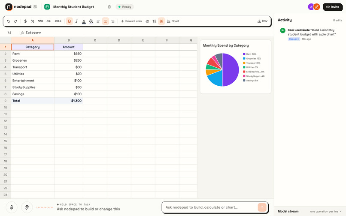Invite collaborators
The image size is (346, 216).
point(333,7)
